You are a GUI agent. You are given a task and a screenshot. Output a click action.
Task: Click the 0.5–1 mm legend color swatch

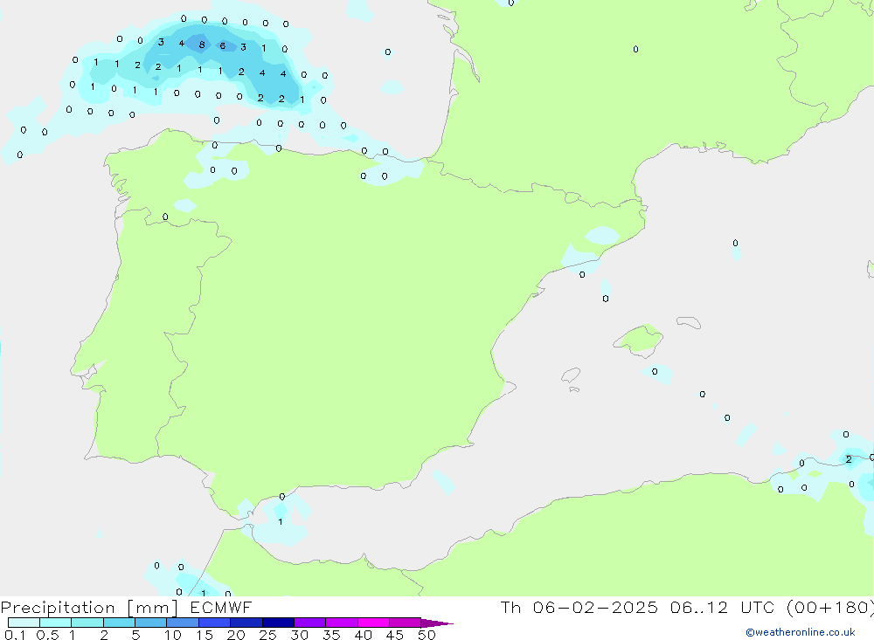tap(56, 623)
